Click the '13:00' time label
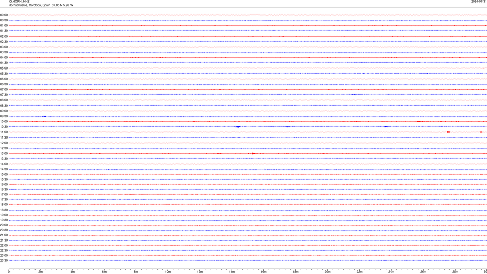The height and width of the screenshot is (274, 487). (x=4, y=153)
